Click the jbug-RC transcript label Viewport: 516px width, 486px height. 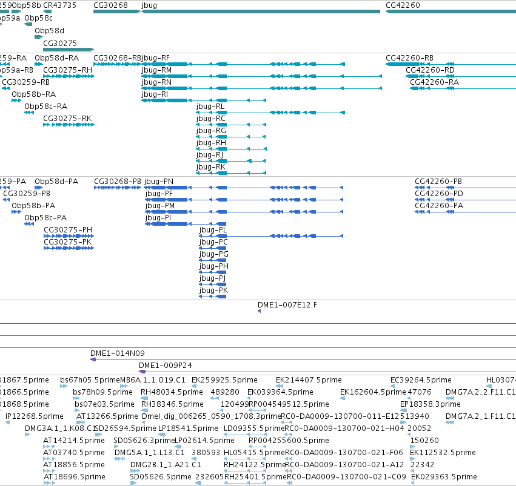[211, 119]
